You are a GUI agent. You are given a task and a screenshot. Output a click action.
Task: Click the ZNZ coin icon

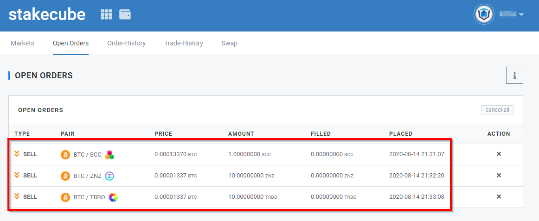tap(109, 176)
